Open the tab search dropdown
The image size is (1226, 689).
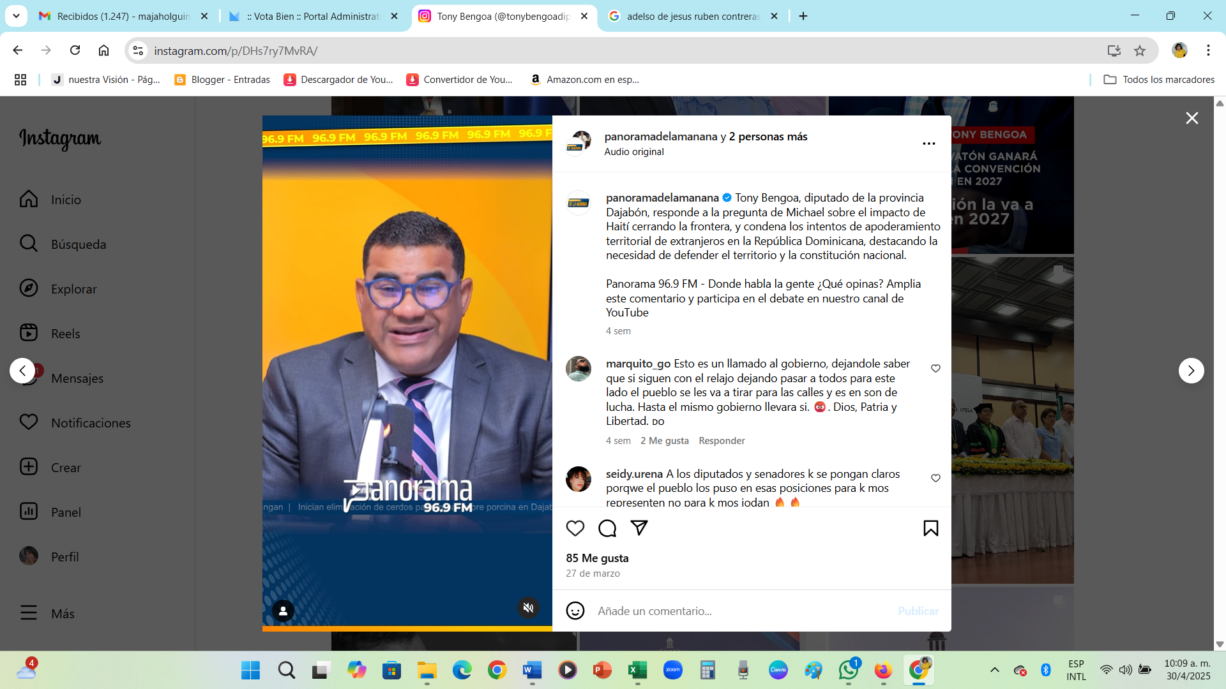point(16,16)
